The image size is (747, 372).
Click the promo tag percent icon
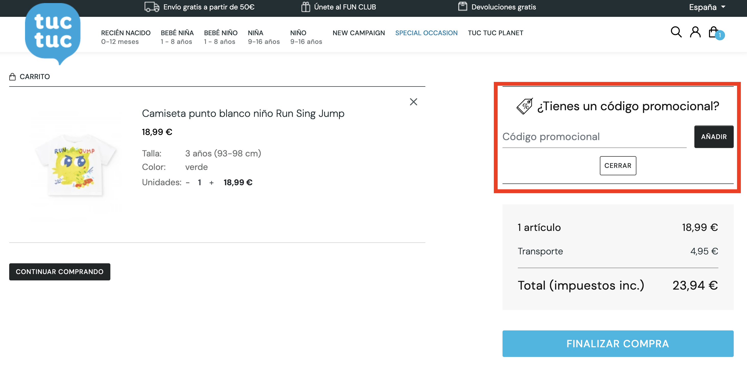[x=524, y=106]
